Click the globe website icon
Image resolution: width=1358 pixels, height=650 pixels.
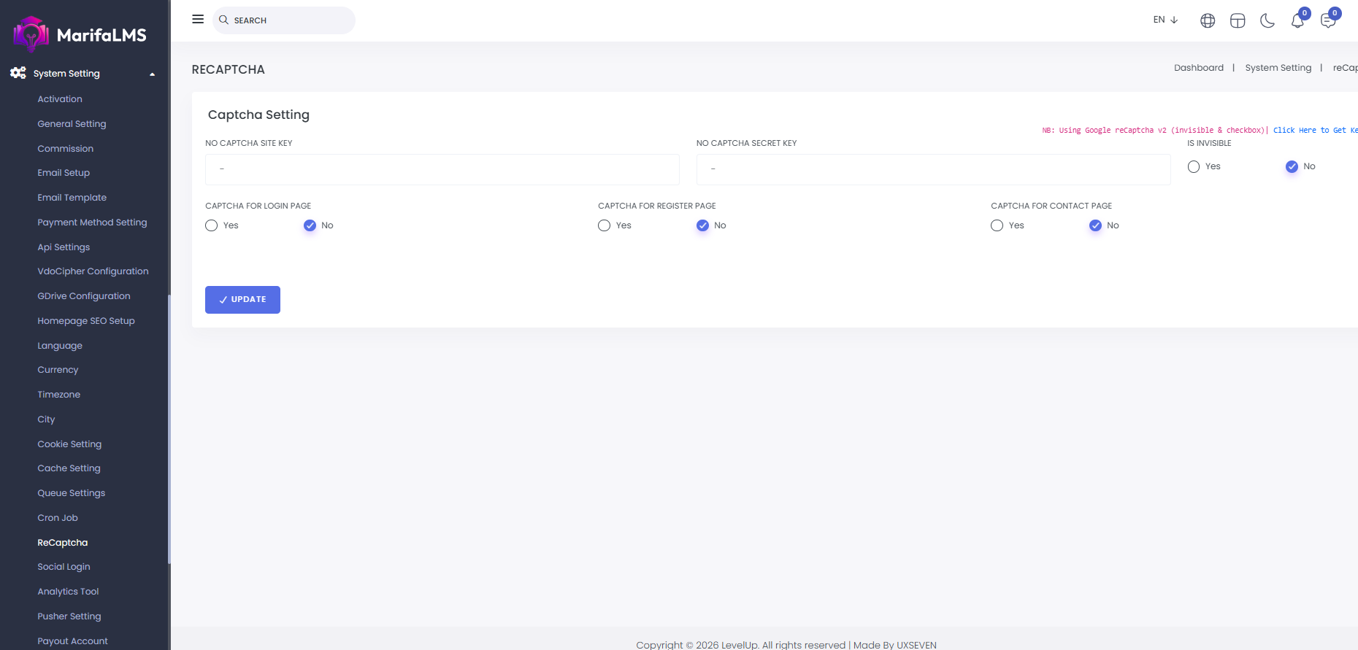pos(1208,20)
